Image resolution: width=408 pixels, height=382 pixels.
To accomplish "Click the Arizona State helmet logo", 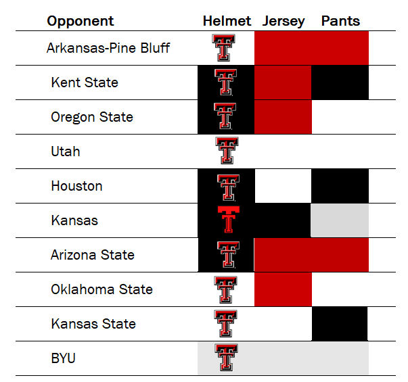I will coord(228,255).
